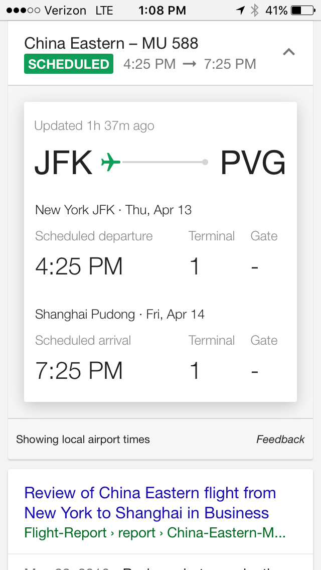
Task: Tap the green airplane icon
Action: pyautogui.click(x=111, y=163)
